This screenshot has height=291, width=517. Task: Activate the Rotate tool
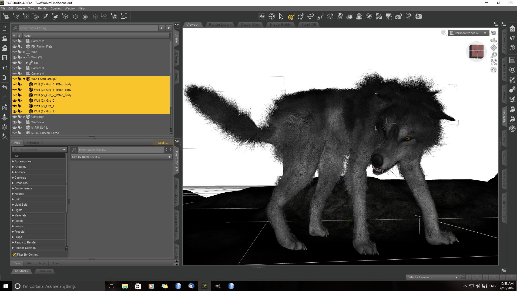(301, 16)
